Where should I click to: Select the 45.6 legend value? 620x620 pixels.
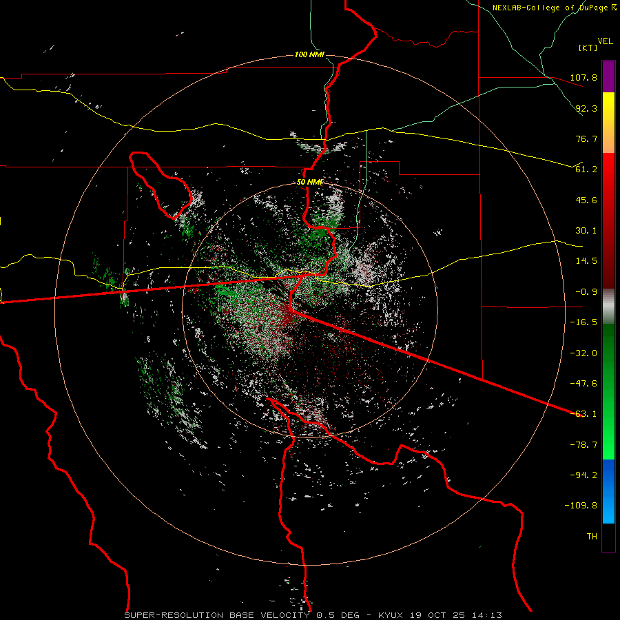click(586, 200)
